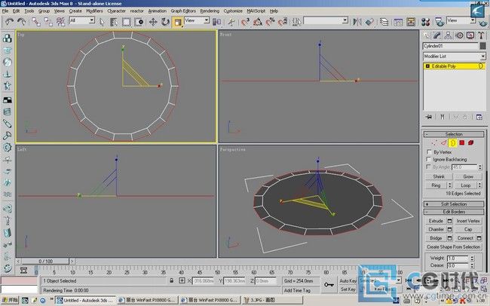Open the MAXScript menu
490x306 pixels.
tap(256, 11)
